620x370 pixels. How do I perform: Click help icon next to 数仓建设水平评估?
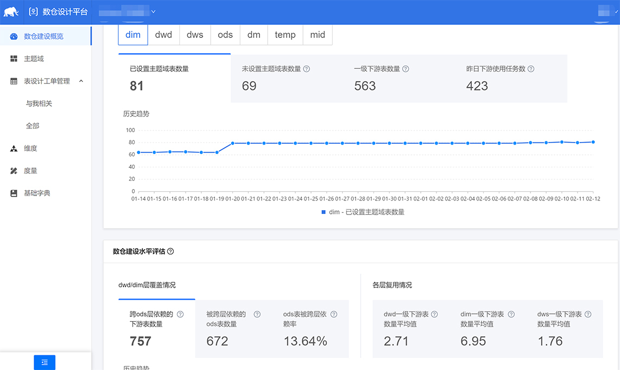170,251
